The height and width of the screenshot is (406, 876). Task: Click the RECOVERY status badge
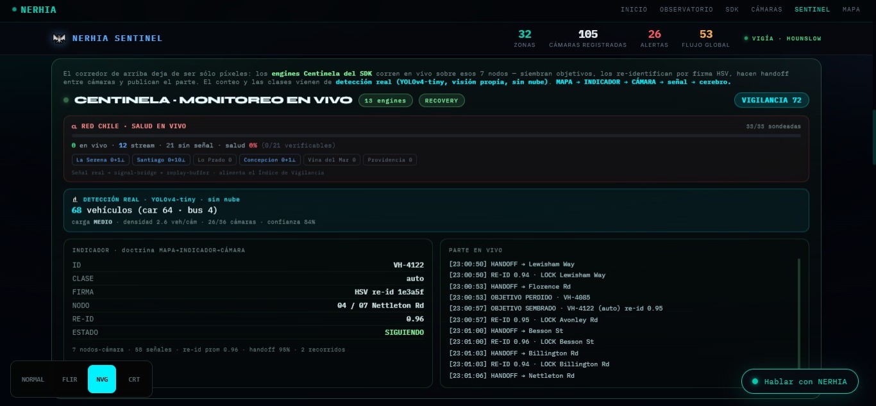(442, 101)
